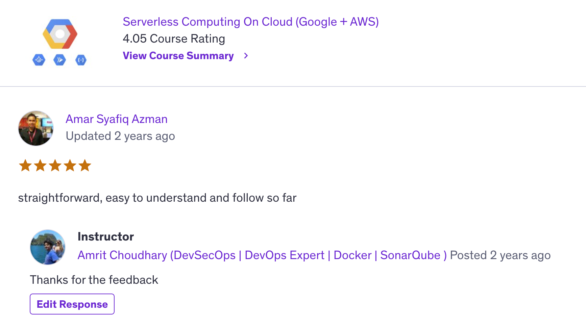
Task: Click the instructor's avatar photo
Action: pyautogui.click(x=48, y=247)
